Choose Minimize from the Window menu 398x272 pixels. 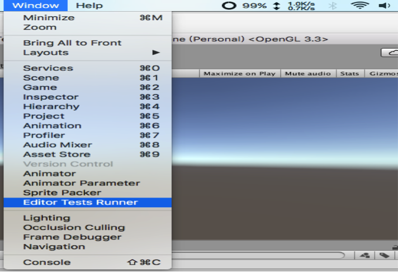click(88, 17)
